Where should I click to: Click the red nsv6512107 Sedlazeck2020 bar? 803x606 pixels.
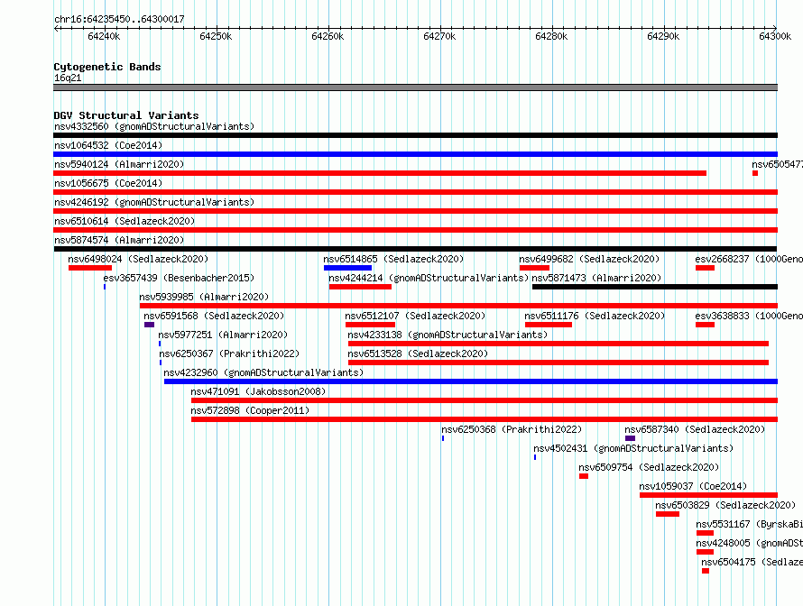click(x=370, y=325)
